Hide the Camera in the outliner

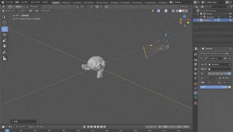click(x=230, y=20)
